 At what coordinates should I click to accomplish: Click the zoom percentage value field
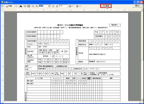[43, 6]
